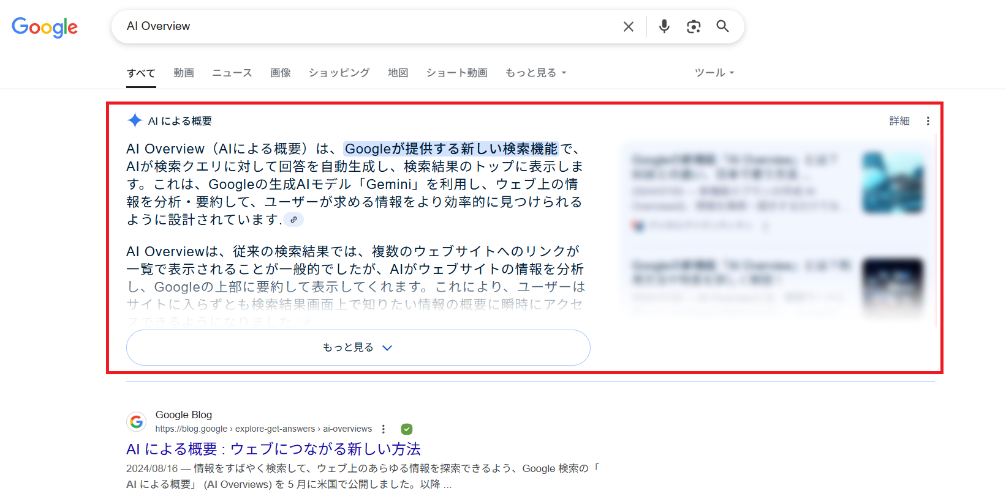Click 詳細 in the AI overview header
This screenshot has width=1006, height=491.
899,121
